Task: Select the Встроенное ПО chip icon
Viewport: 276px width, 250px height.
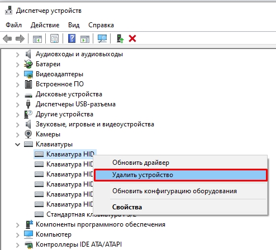Action: [28, 84]
